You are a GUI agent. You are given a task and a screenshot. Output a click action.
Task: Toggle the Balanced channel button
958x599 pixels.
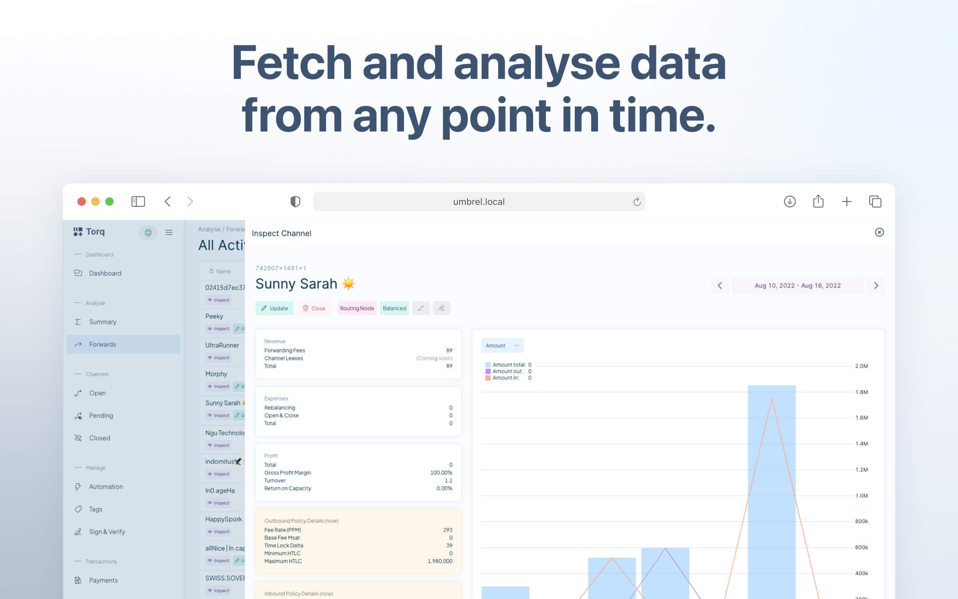[x=394, y=308]
